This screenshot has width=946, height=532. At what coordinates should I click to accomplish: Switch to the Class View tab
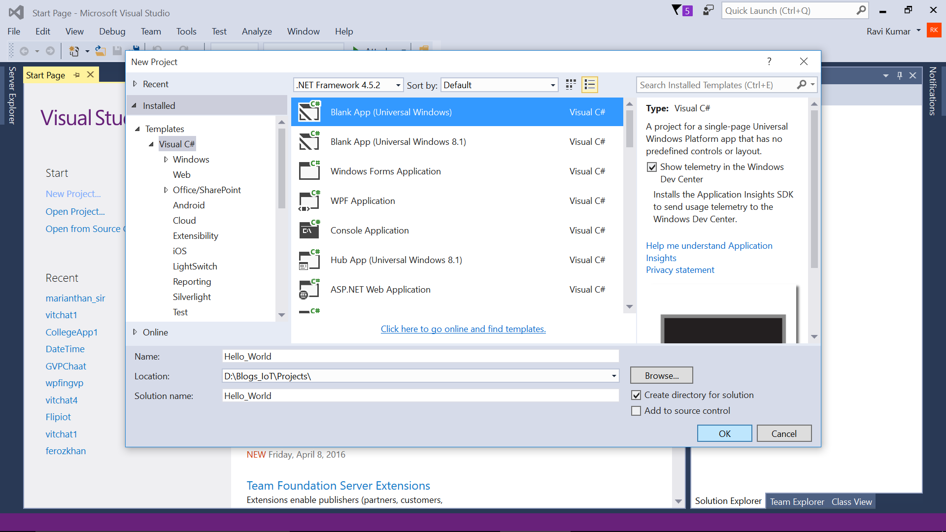[x=851, y=501]
